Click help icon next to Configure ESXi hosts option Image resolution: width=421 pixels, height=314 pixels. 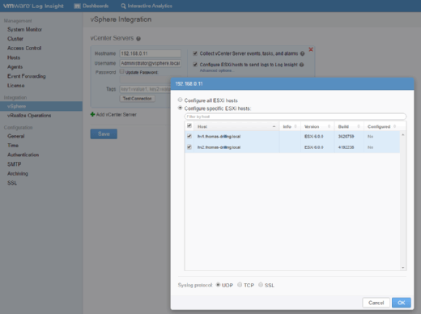point(301,65)
